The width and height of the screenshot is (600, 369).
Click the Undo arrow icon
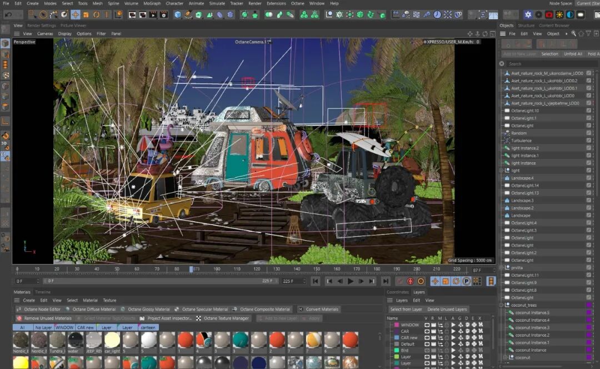tap(8, 15)
